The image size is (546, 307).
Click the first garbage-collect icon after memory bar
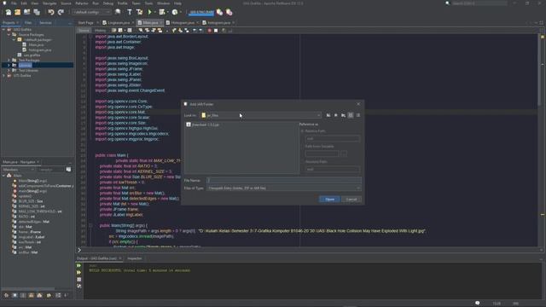(220, 12)
